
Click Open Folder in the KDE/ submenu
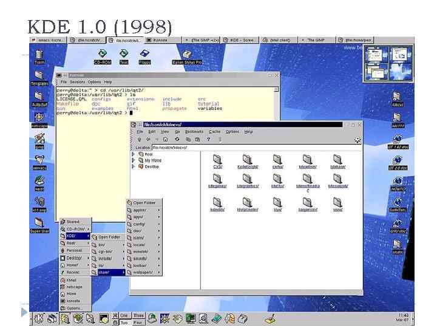tap(108, 237)
